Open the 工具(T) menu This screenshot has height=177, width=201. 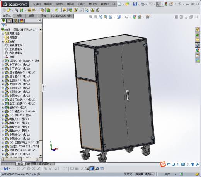click(81, 4)
